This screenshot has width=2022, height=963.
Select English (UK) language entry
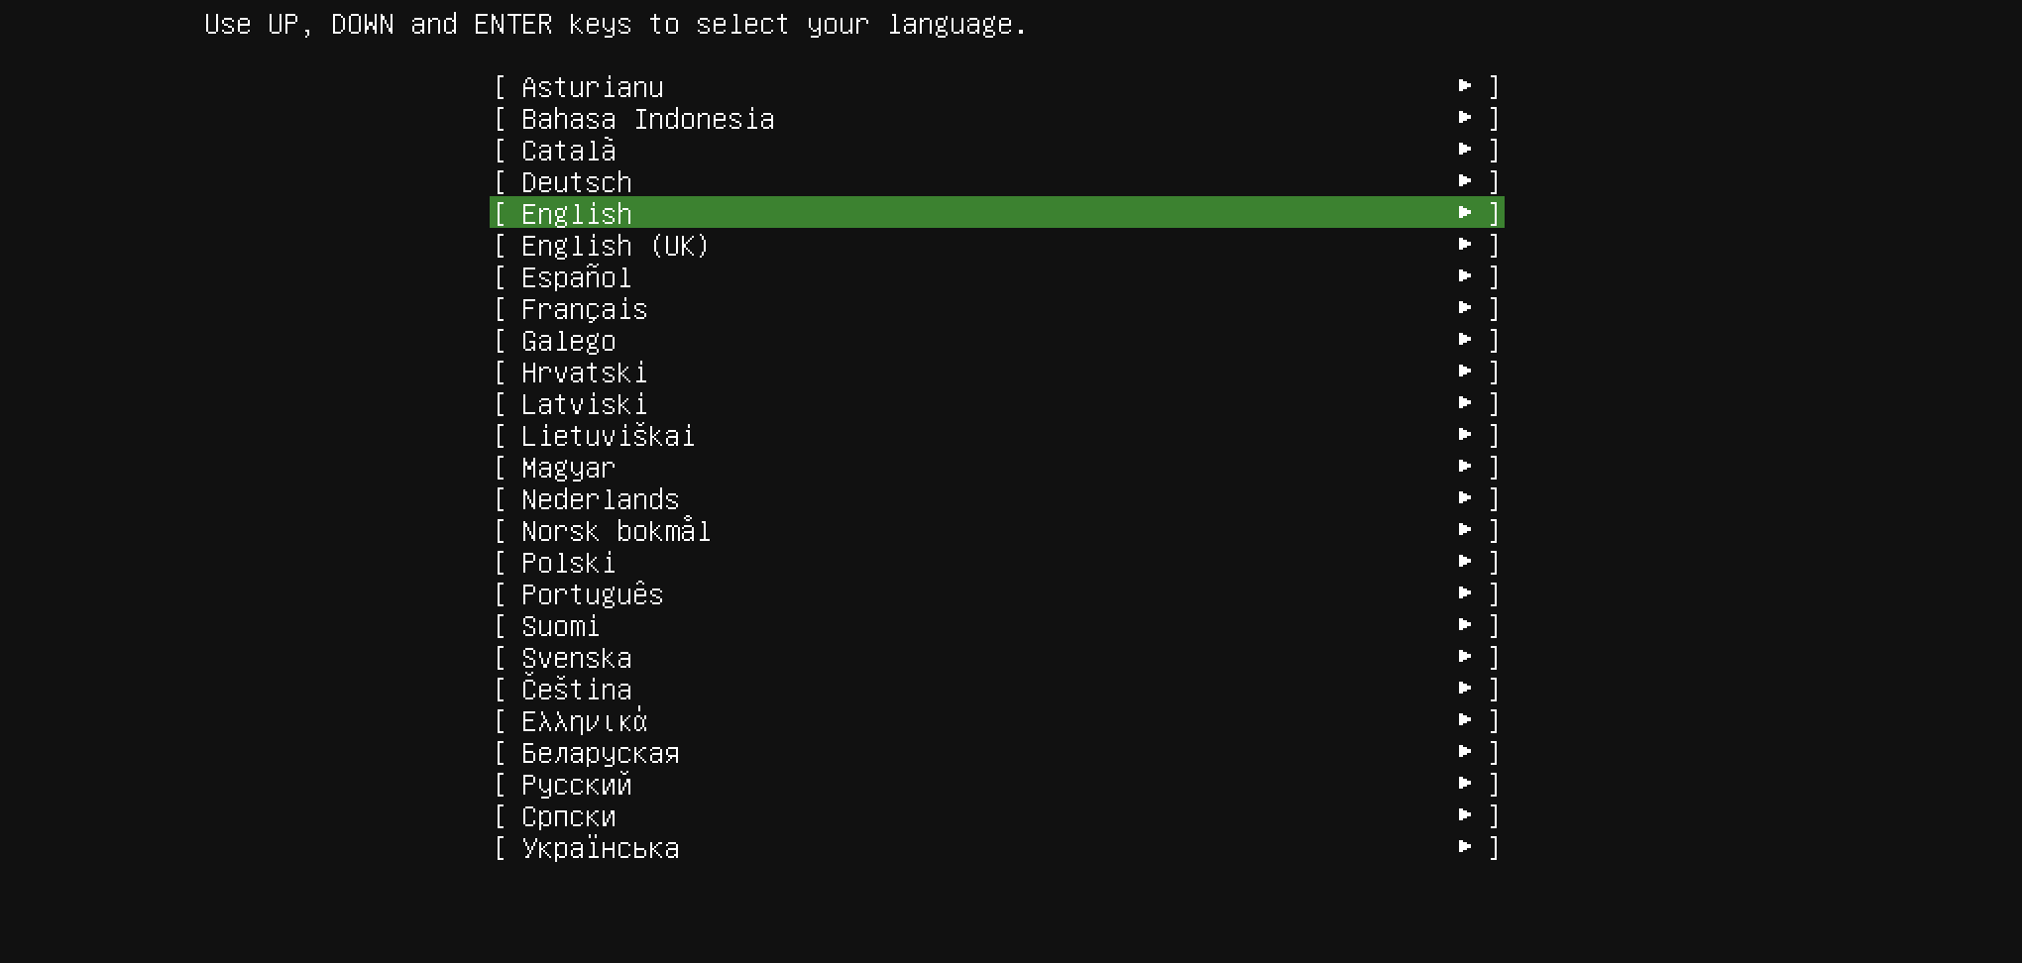click(997, 246)
